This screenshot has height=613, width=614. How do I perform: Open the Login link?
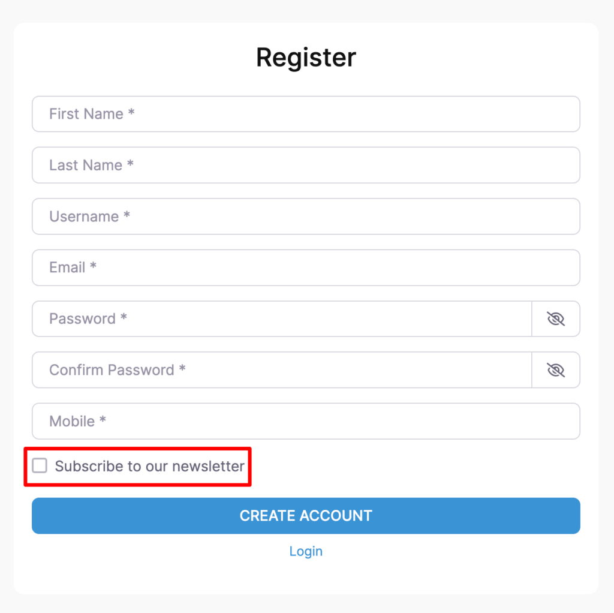(x=306, y=551)
